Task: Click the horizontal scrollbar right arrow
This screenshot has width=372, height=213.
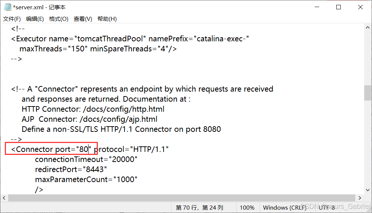Action: pos(359,198)
